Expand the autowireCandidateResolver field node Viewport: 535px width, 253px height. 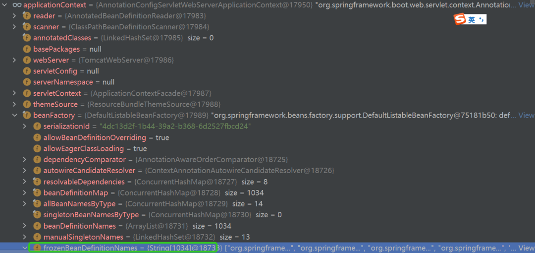[x=25, y=171]
